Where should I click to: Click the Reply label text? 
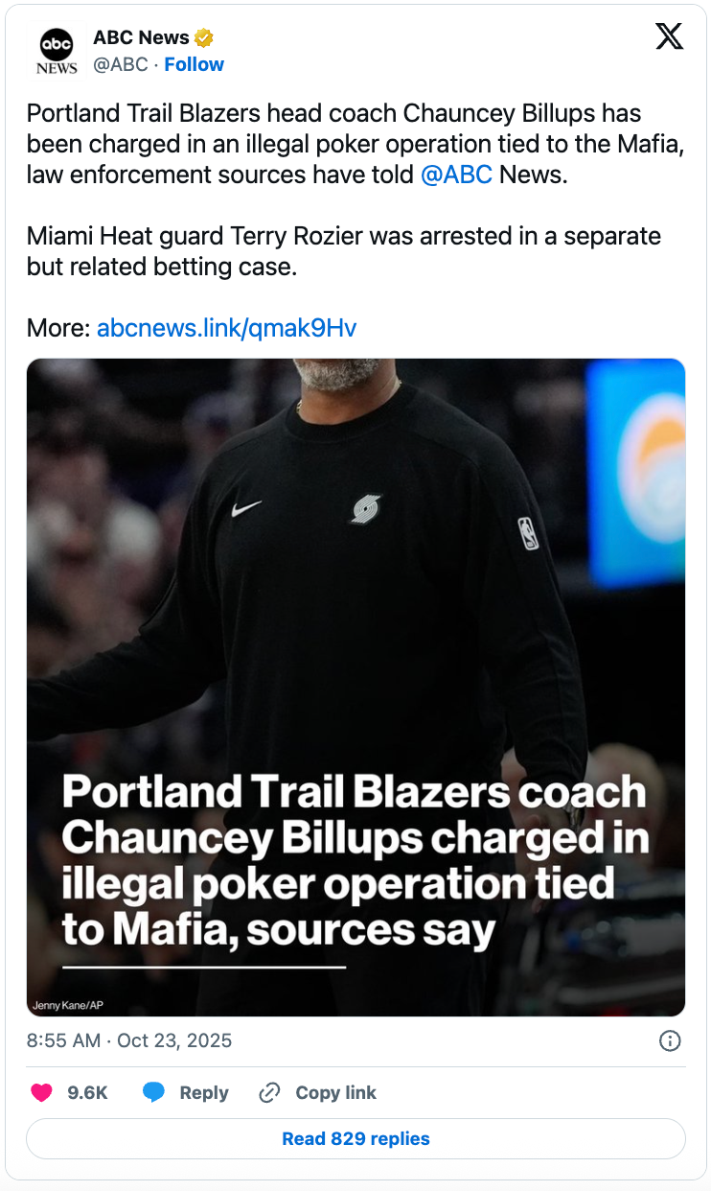[x=204, y=1092]
